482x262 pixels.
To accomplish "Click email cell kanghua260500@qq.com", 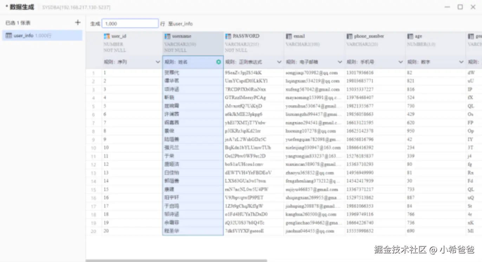I will tap(311, 214).
